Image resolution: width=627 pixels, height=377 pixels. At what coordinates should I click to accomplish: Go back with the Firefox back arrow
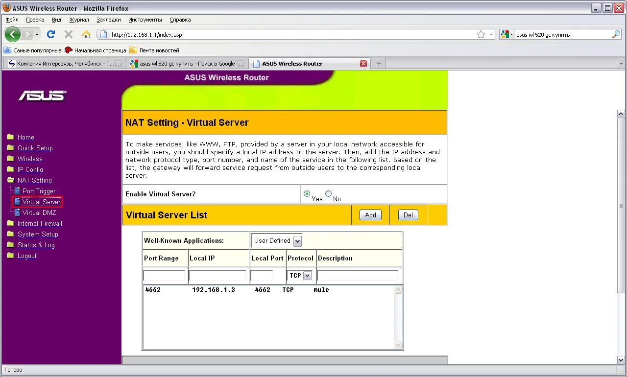13,34
